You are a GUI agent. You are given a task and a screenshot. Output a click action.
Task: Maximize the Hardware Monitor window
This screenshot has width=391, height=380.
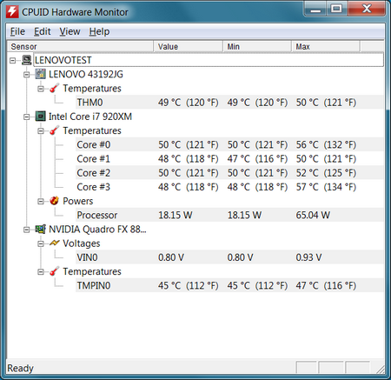(x=336, y=9)
